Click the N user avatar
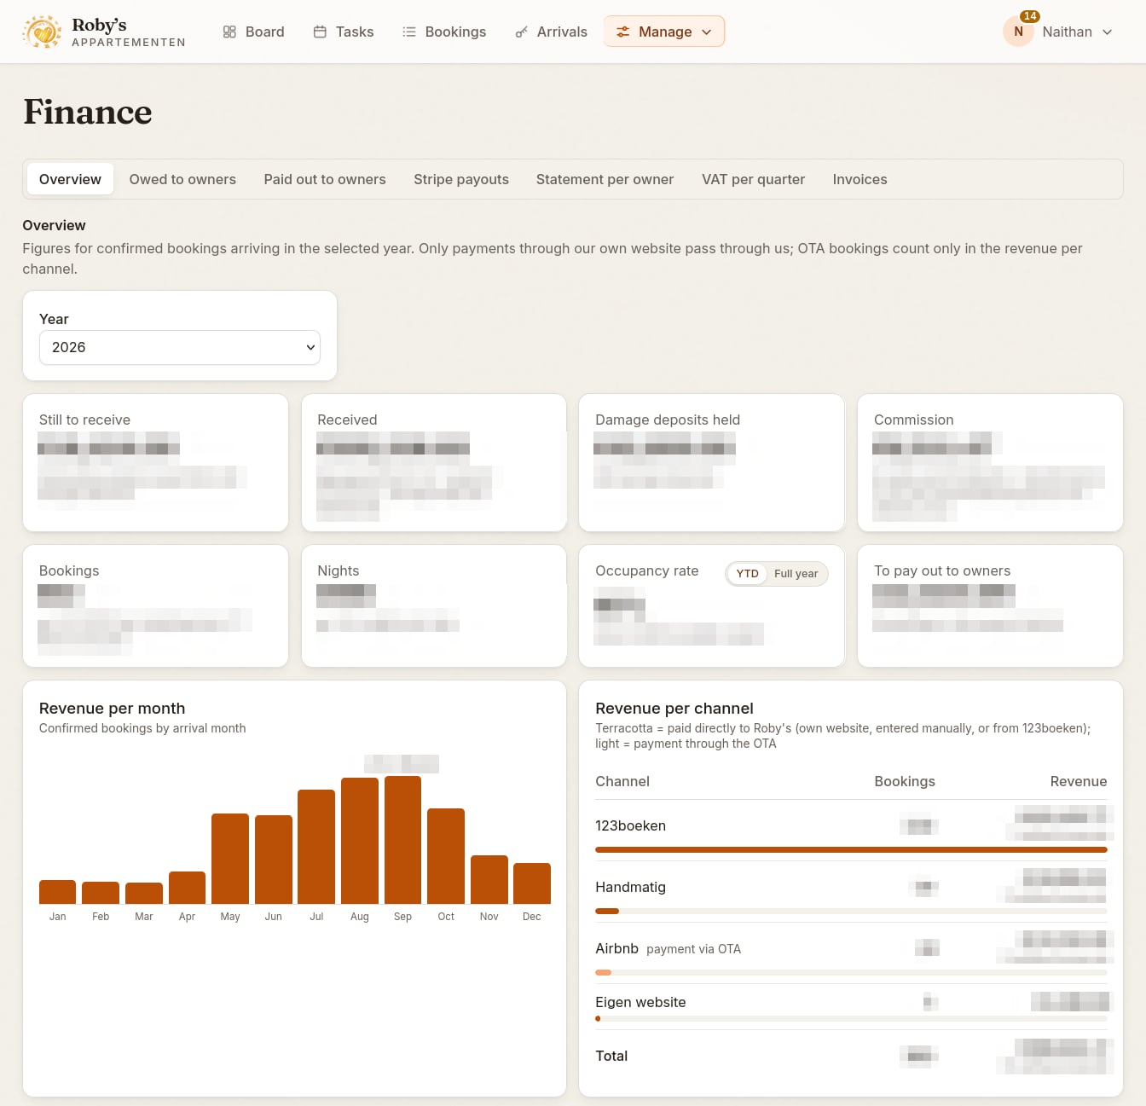1146x1106 pixels. [1018, 32]
